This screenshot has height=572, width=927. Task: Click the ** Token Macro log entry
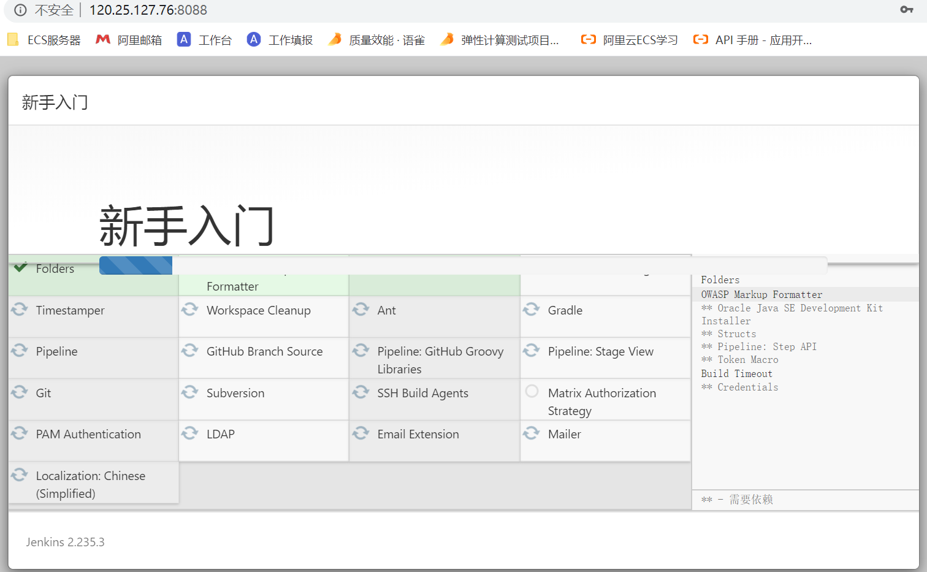[739, 359]
